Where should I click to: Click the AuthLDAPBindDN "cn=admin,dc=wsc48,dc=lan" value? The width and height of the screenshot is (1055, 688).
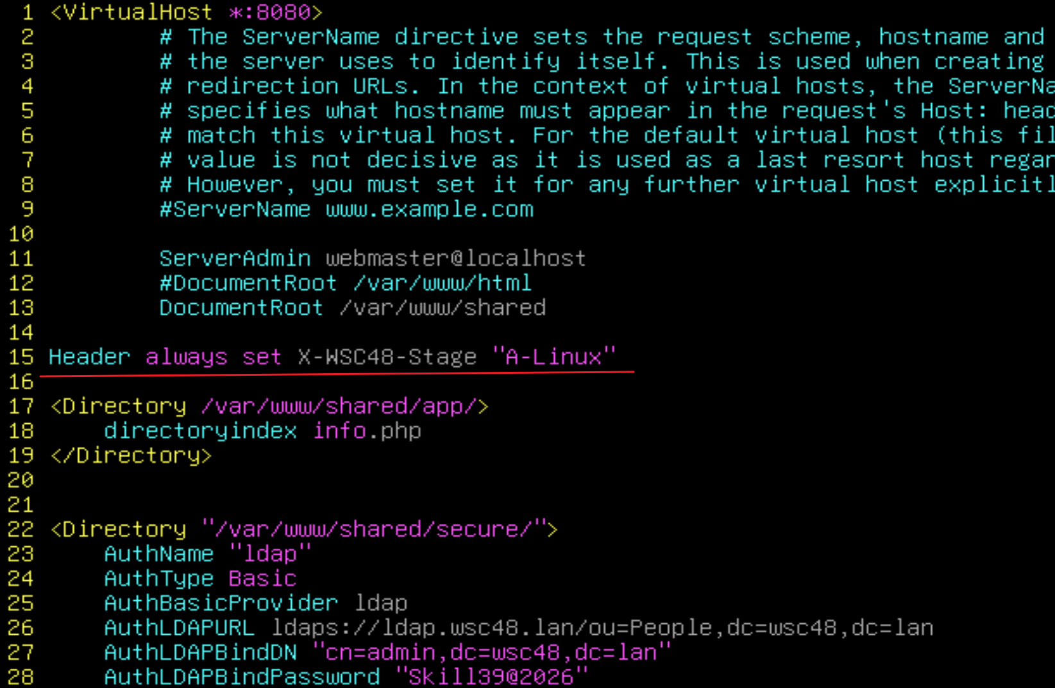pyautogui.click(x=491, y=653)
